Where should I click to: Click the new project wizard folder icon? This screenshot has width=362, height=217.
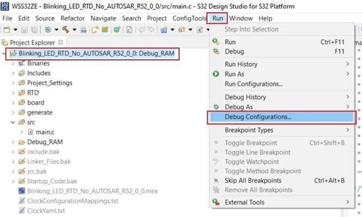click(95, 30)
